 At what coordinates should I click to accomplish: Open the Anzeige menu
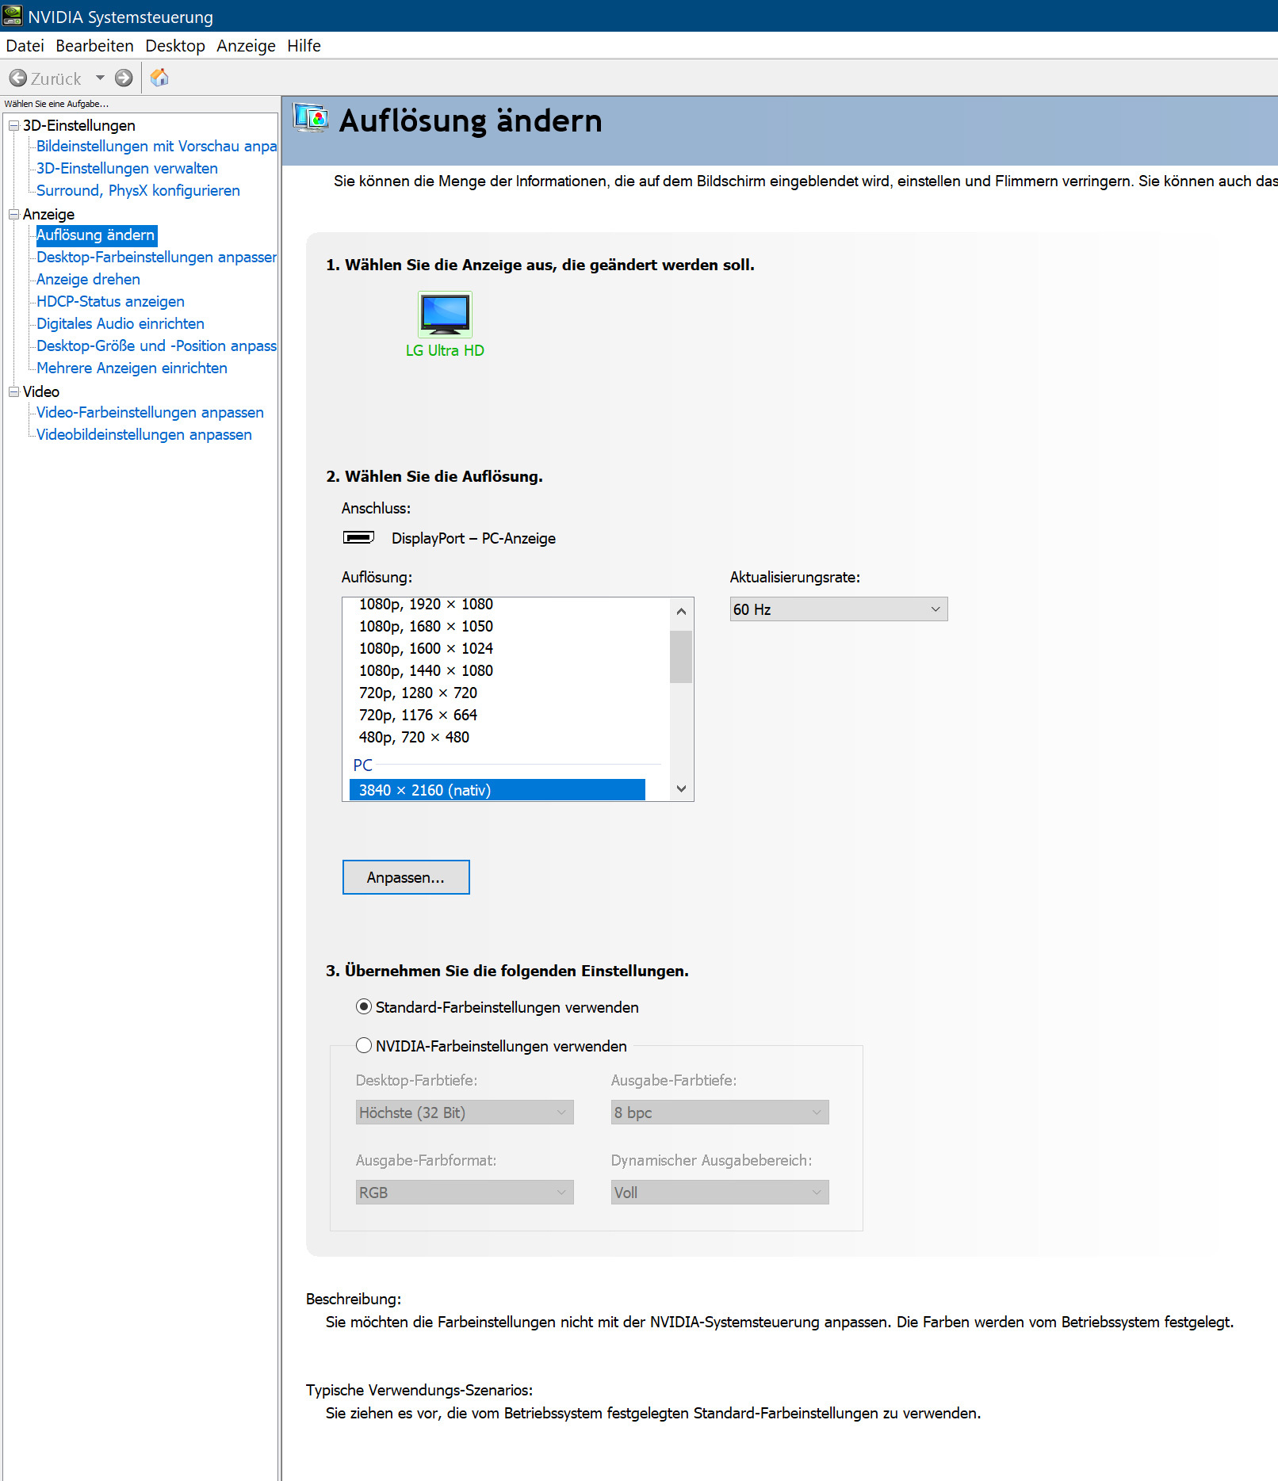tap(246, 45)
